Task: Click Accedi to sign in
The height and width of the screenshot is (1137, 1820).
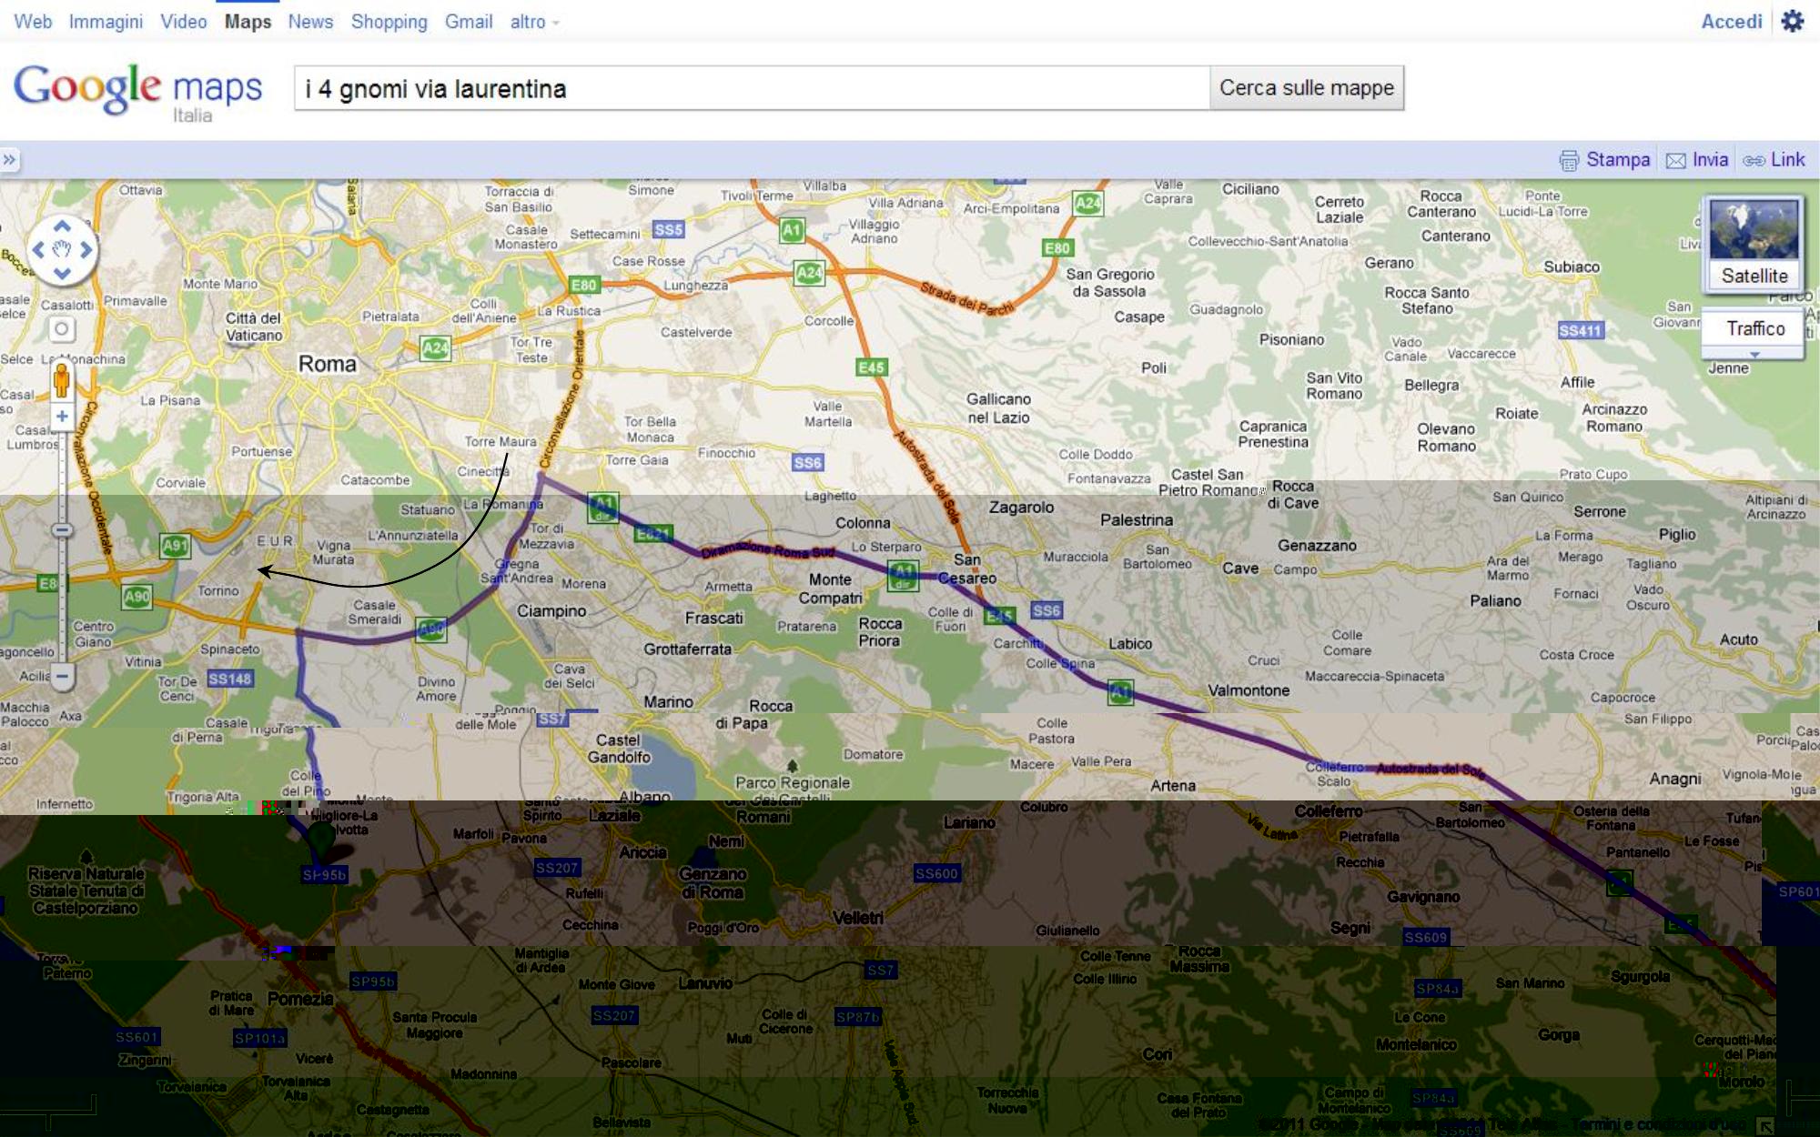Action: click(x=1731, y=22)
